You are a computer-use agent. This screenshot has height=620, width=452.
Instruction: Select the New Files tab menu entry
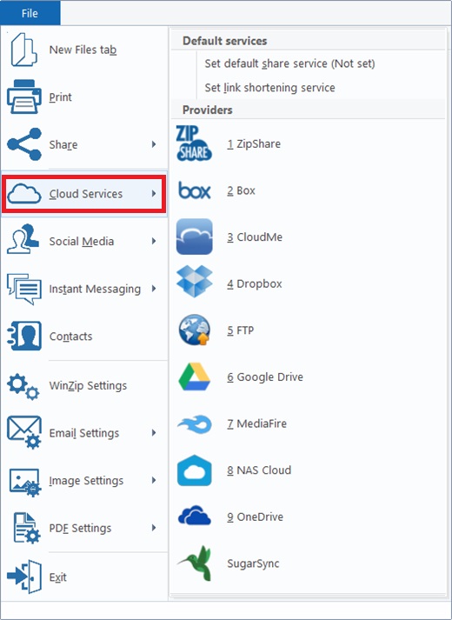pos(84,50)
